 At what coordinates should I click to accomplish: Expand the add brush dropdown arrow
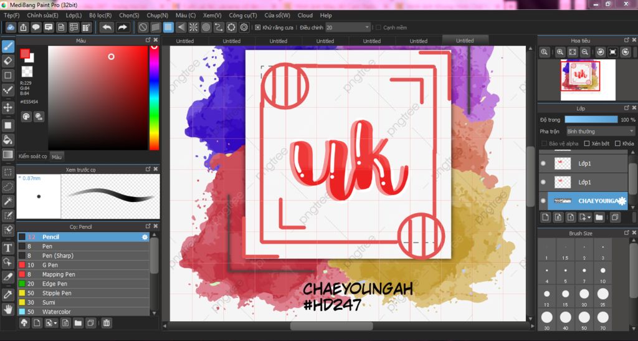pyautogui.click(x=55, y=324)
